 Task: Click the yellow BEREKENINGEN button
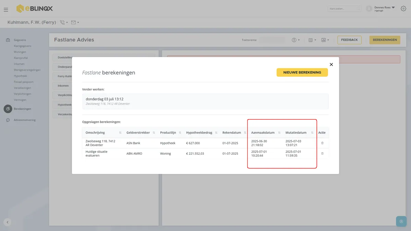[385, 40]
